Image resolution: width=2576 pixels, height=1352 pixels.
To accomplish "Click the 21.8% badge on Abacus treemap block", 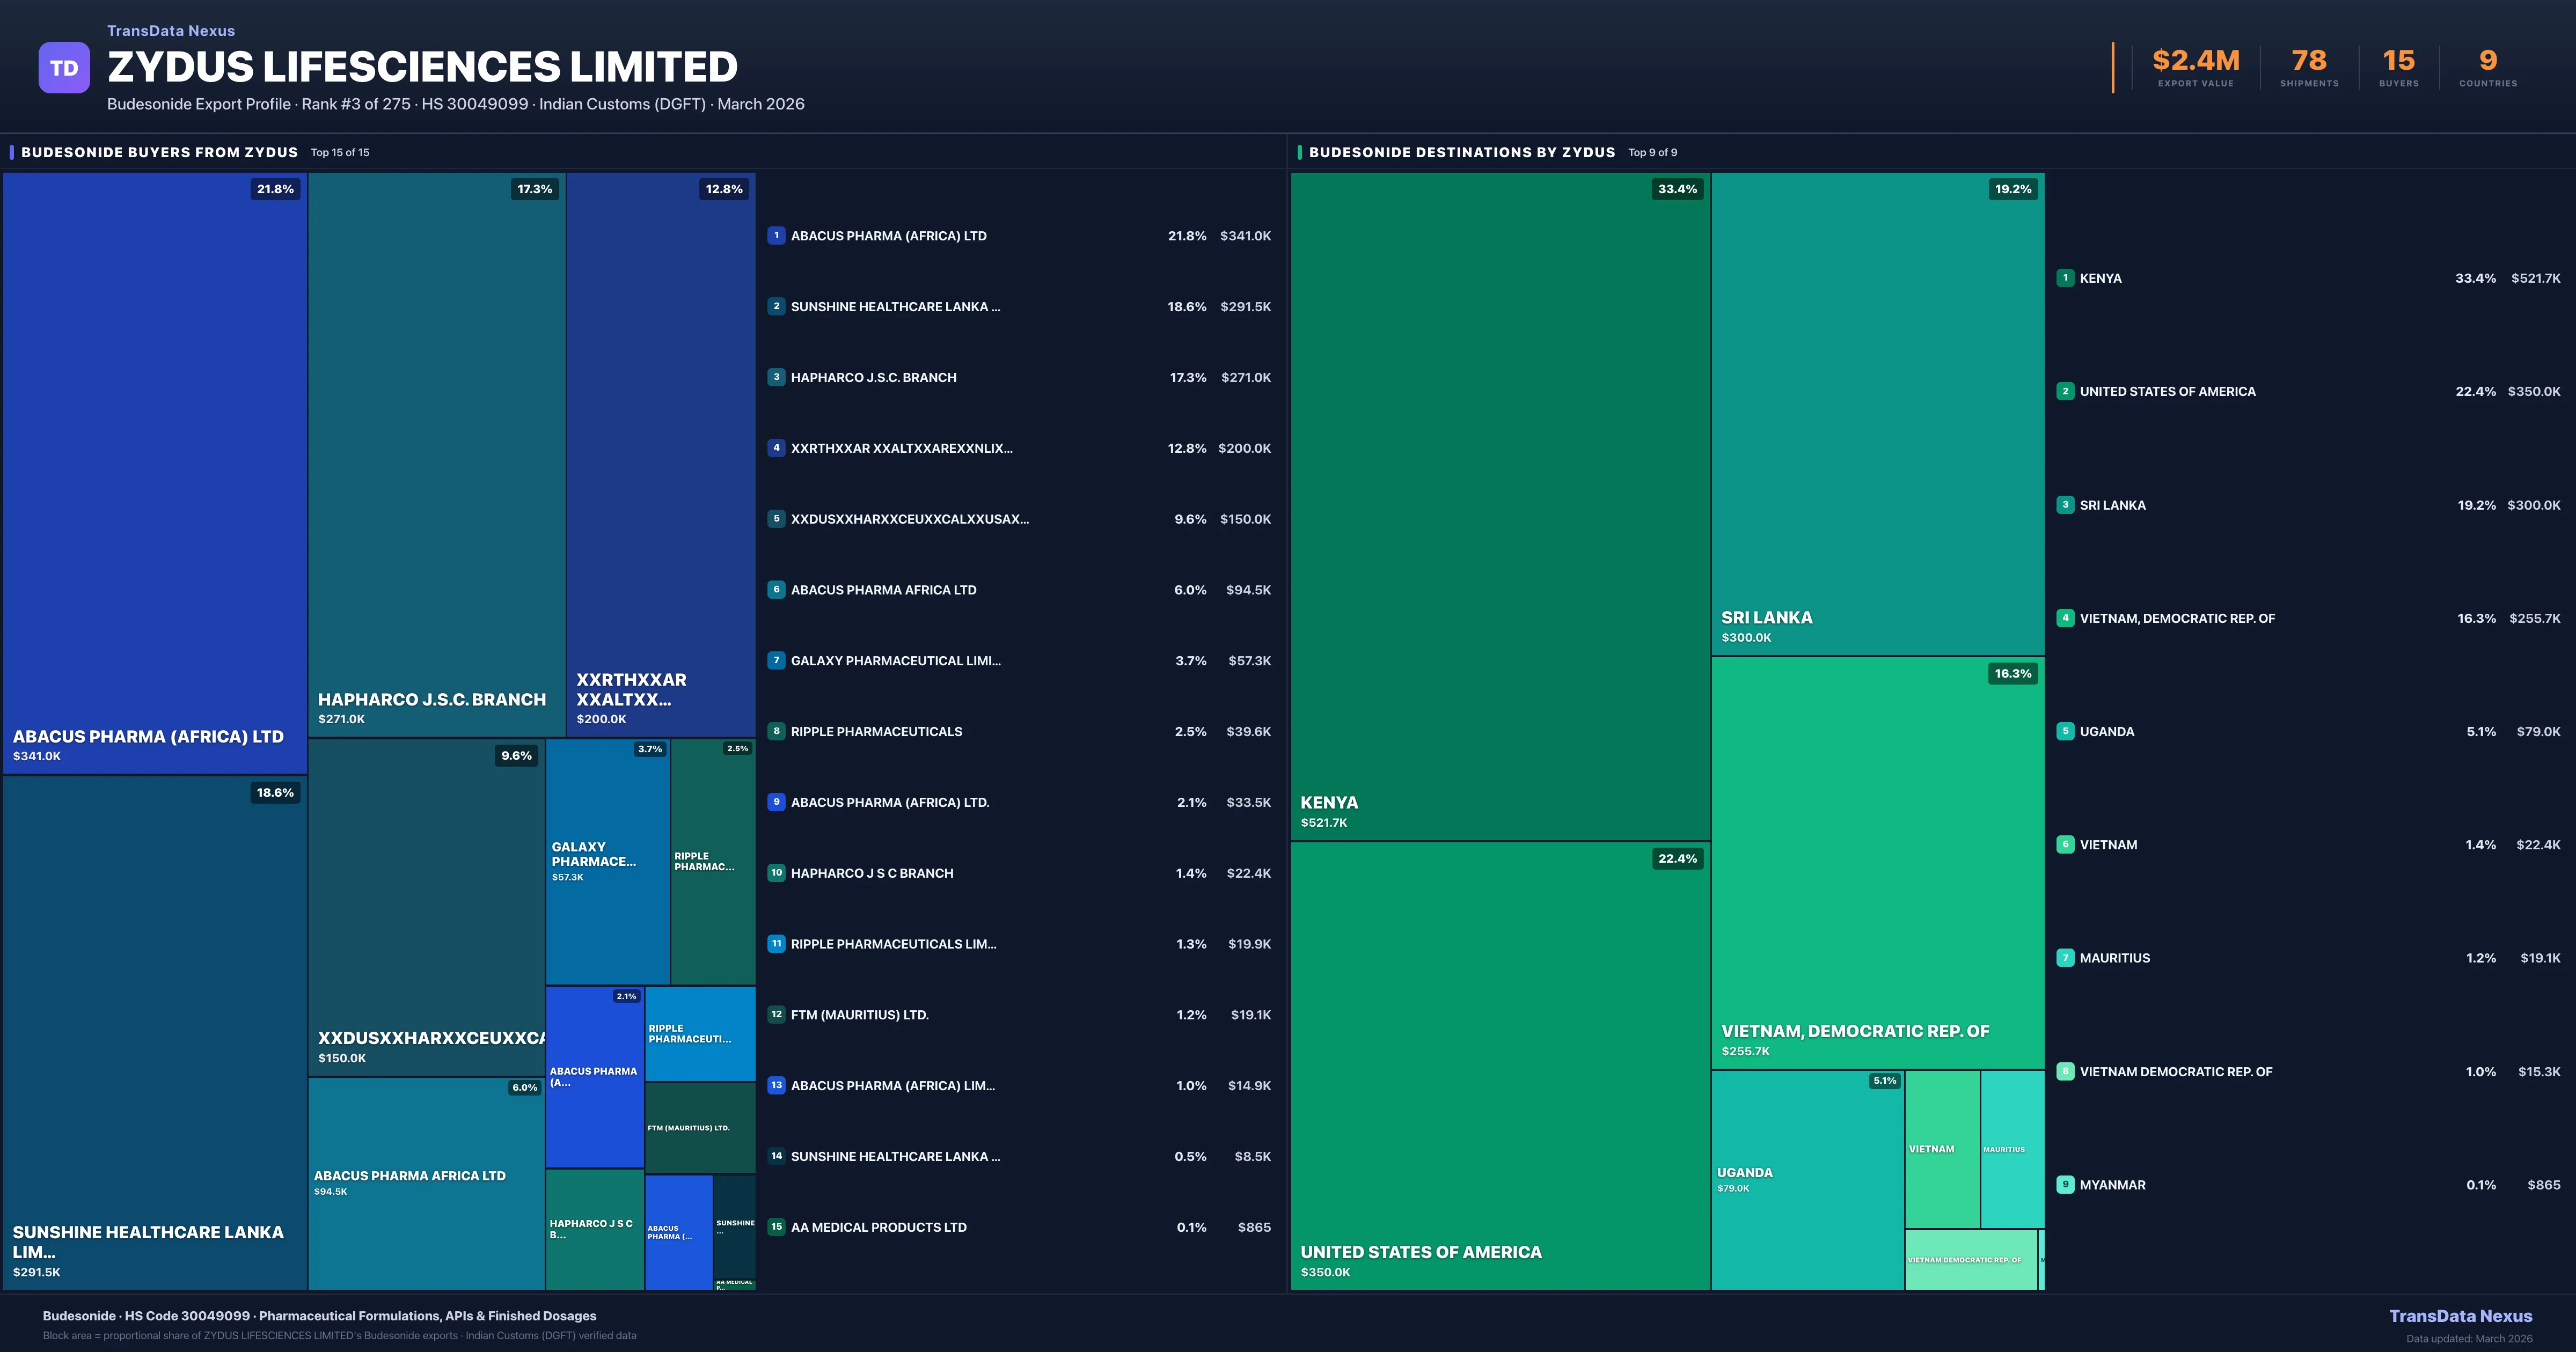I will pos(275,189).
